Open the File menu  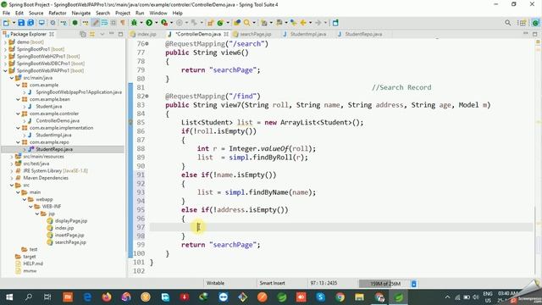click(x=6, y=14)
